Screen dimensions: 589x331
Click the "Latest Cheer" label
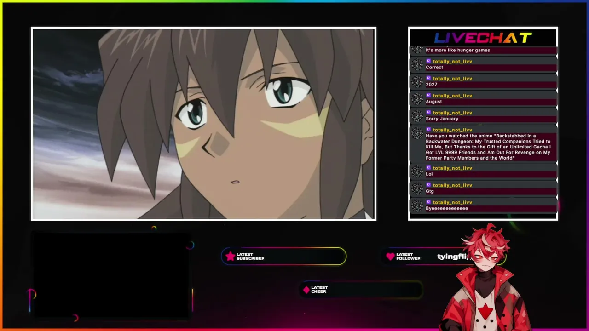click(x=319, y=289)
